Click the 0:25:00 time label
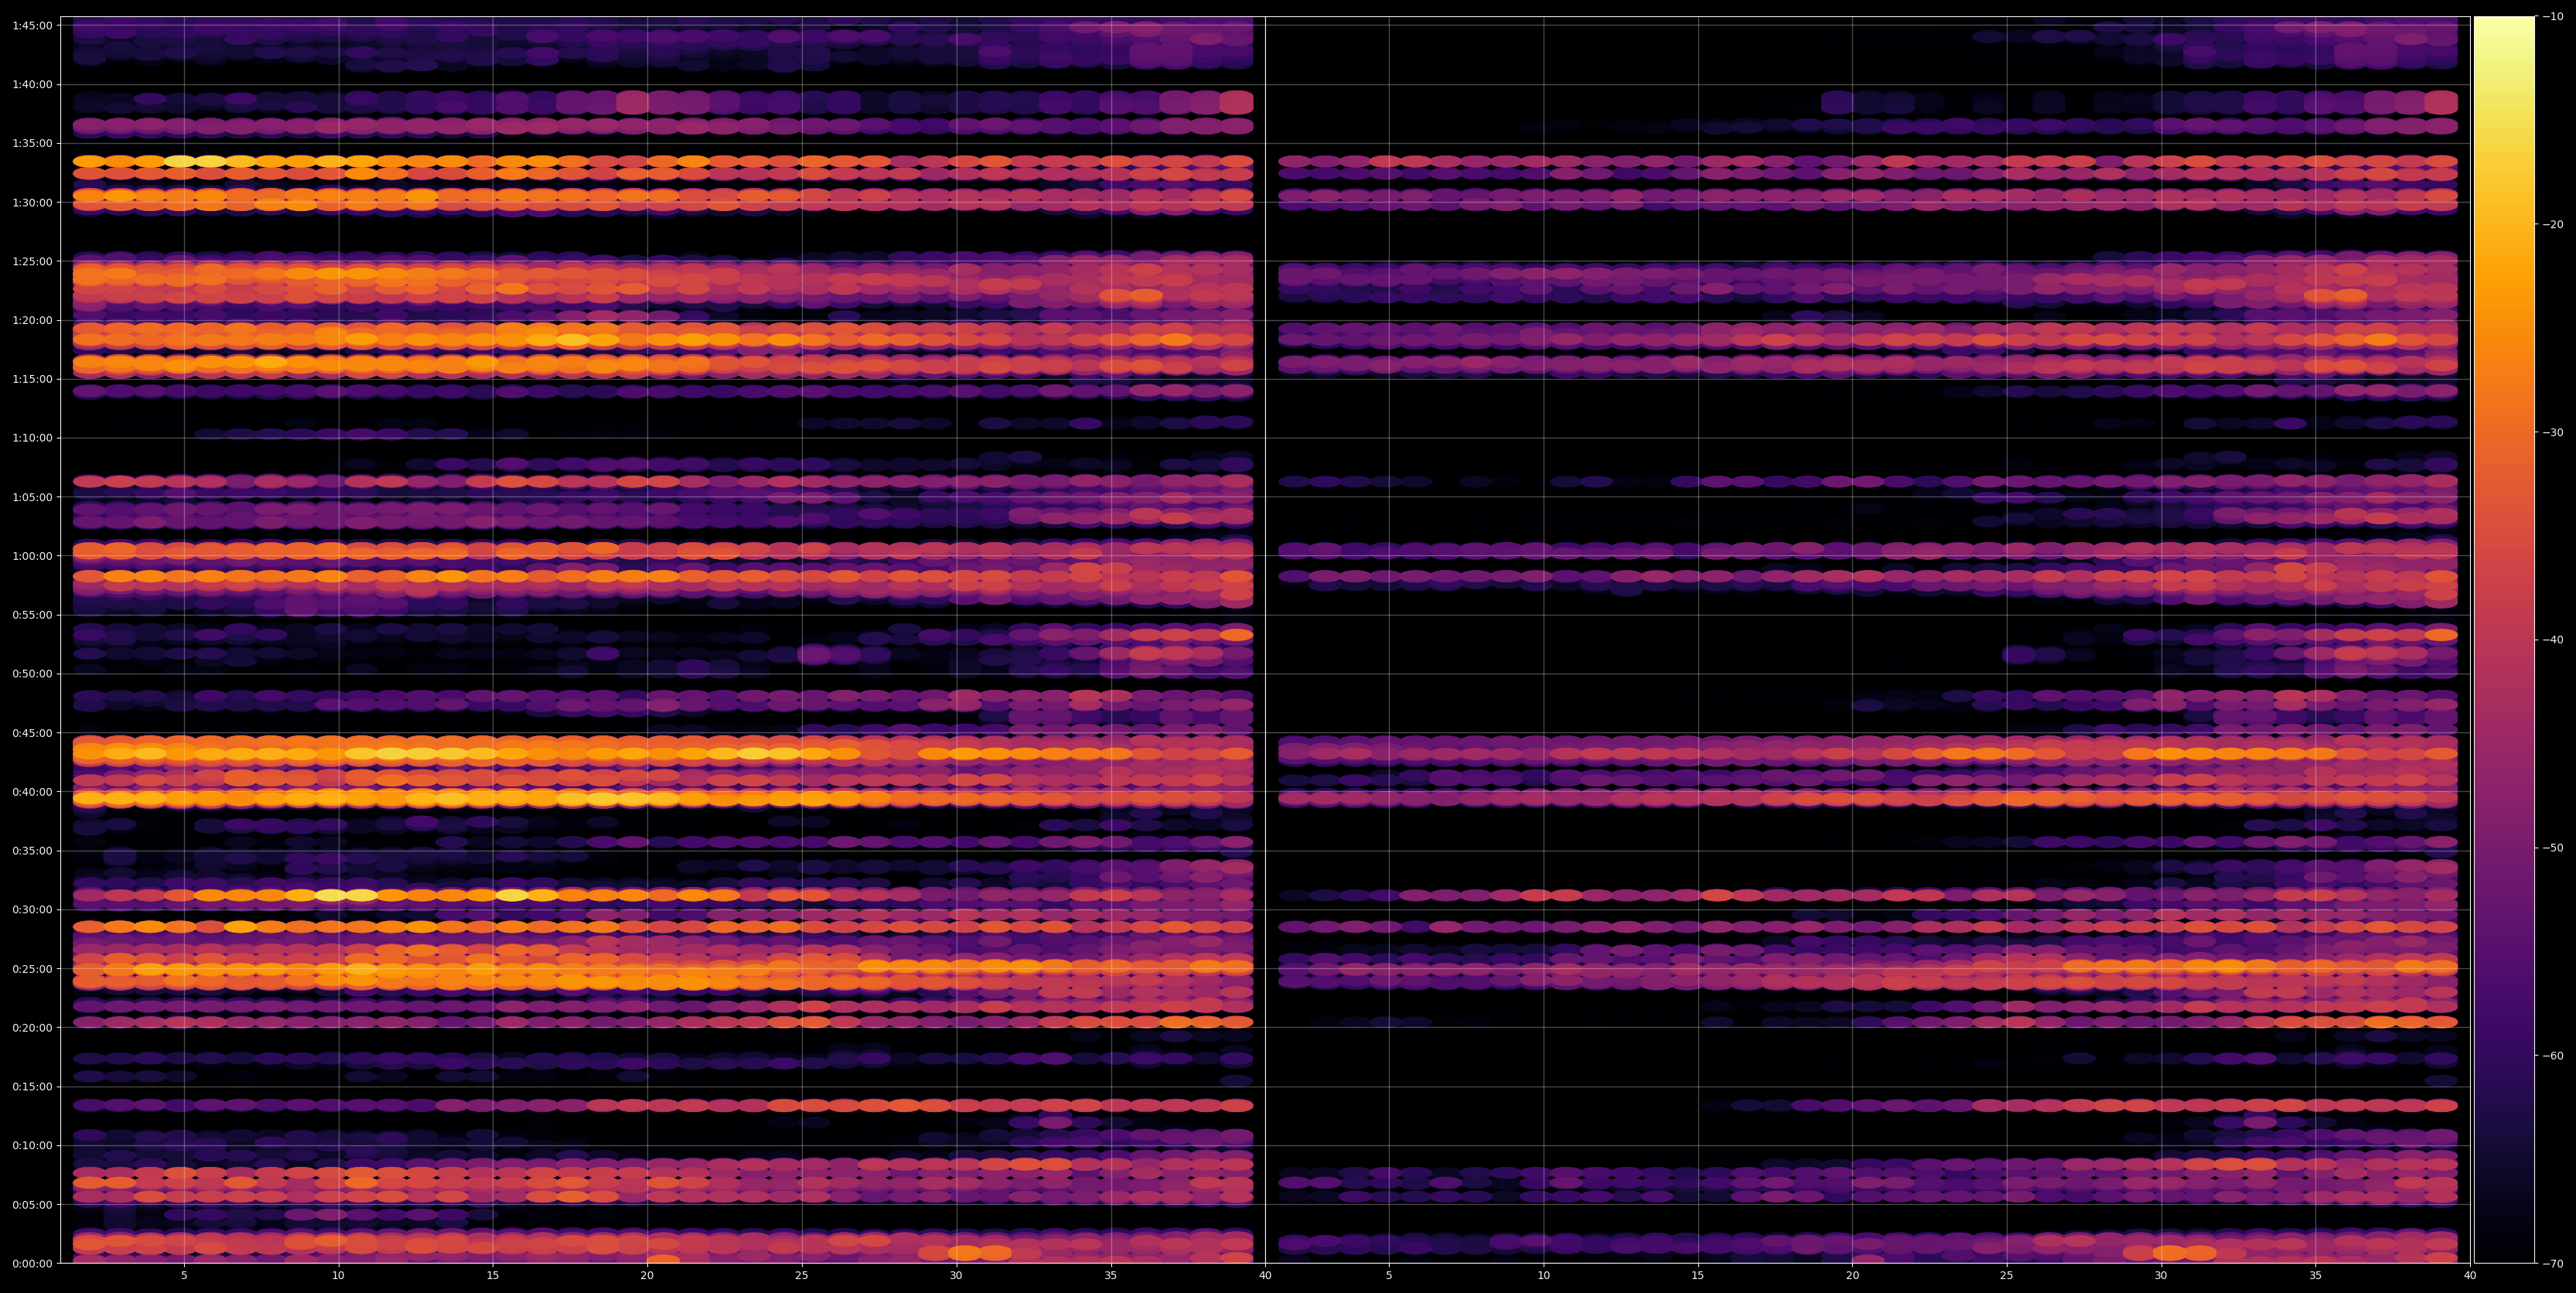The height and width of the screenshot is (1293, 2576). [32, 968]
